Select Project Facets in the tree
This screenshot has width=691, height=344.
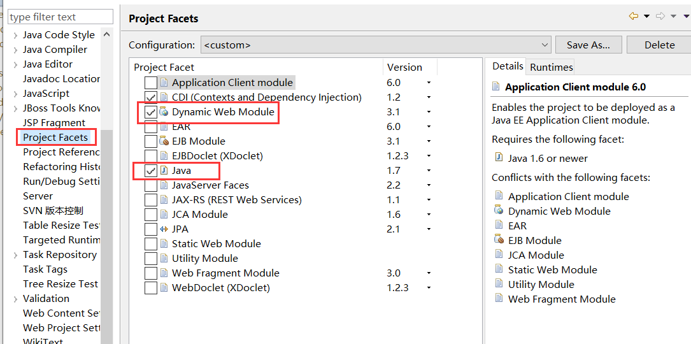tap(55, 138)
